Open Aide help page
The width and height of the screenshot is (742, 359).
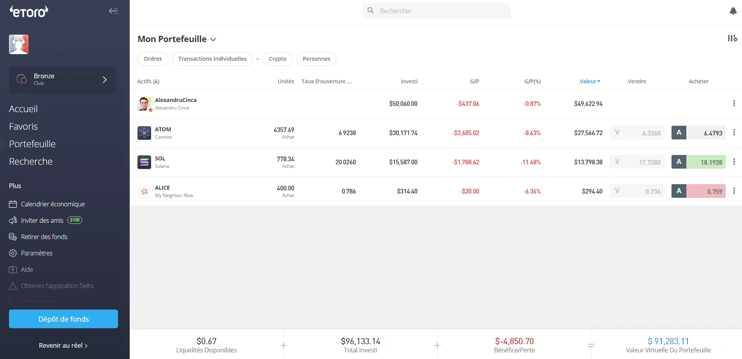(x=27, y=269)
